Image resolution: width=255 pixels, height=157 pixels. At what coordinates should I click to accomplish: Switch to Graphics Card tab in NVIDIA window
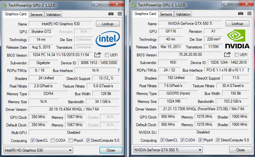145,14
